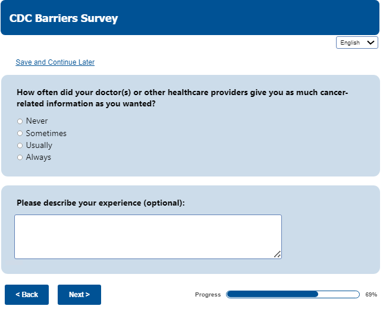
Task: Choose the Sometimes radio option
Action: pos(20,134)
